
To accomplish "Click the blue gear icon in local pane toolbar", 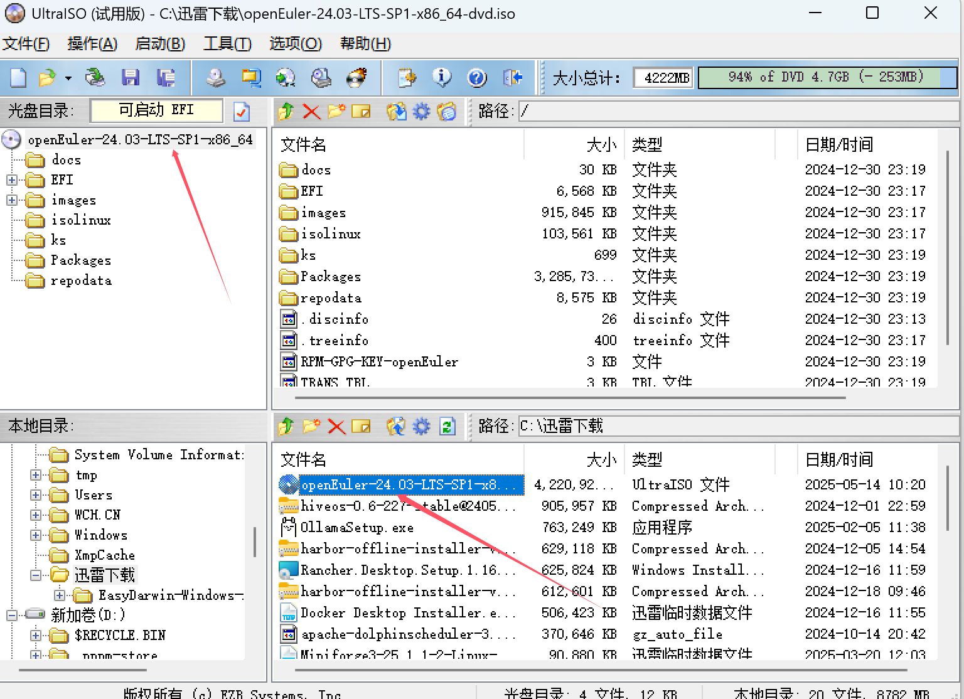I will 421,427.
